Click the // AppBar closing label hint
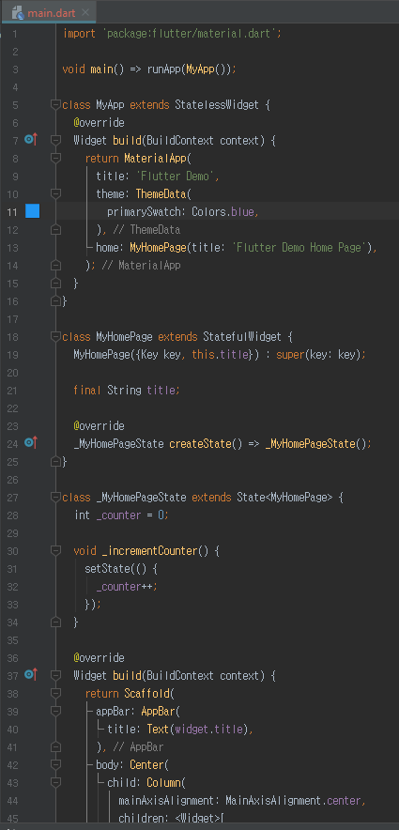The height and width of the screenshot is (830, 399). (138, 746)
